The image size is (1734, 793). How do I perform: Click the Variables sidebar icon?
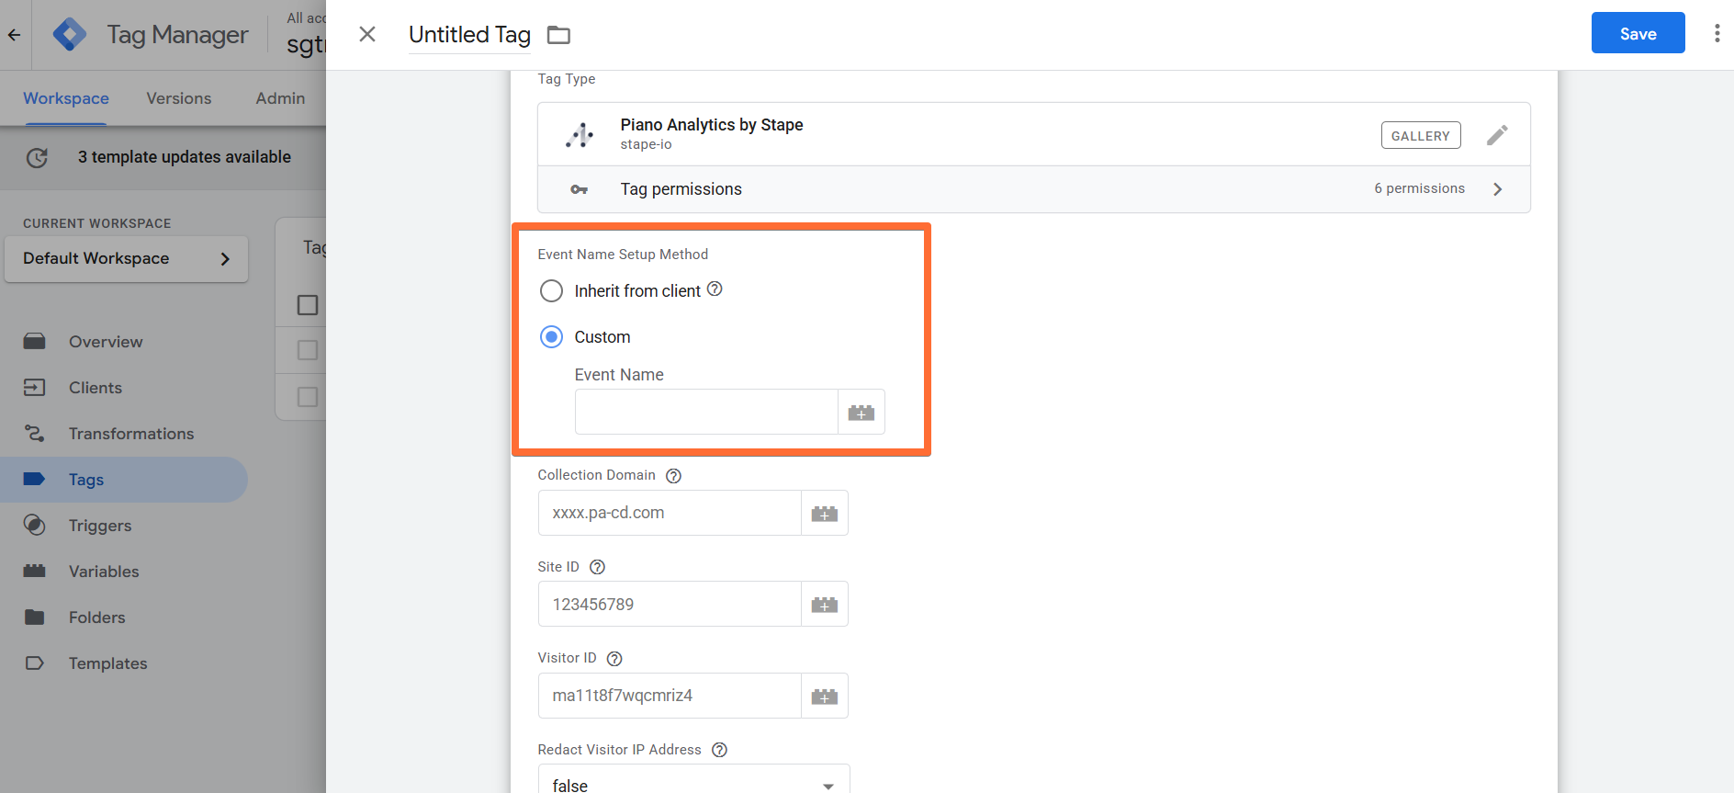coord(34,571)
